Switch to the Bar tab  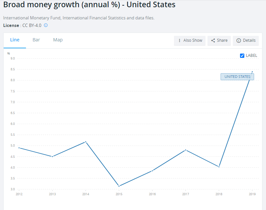click(36, 40)
